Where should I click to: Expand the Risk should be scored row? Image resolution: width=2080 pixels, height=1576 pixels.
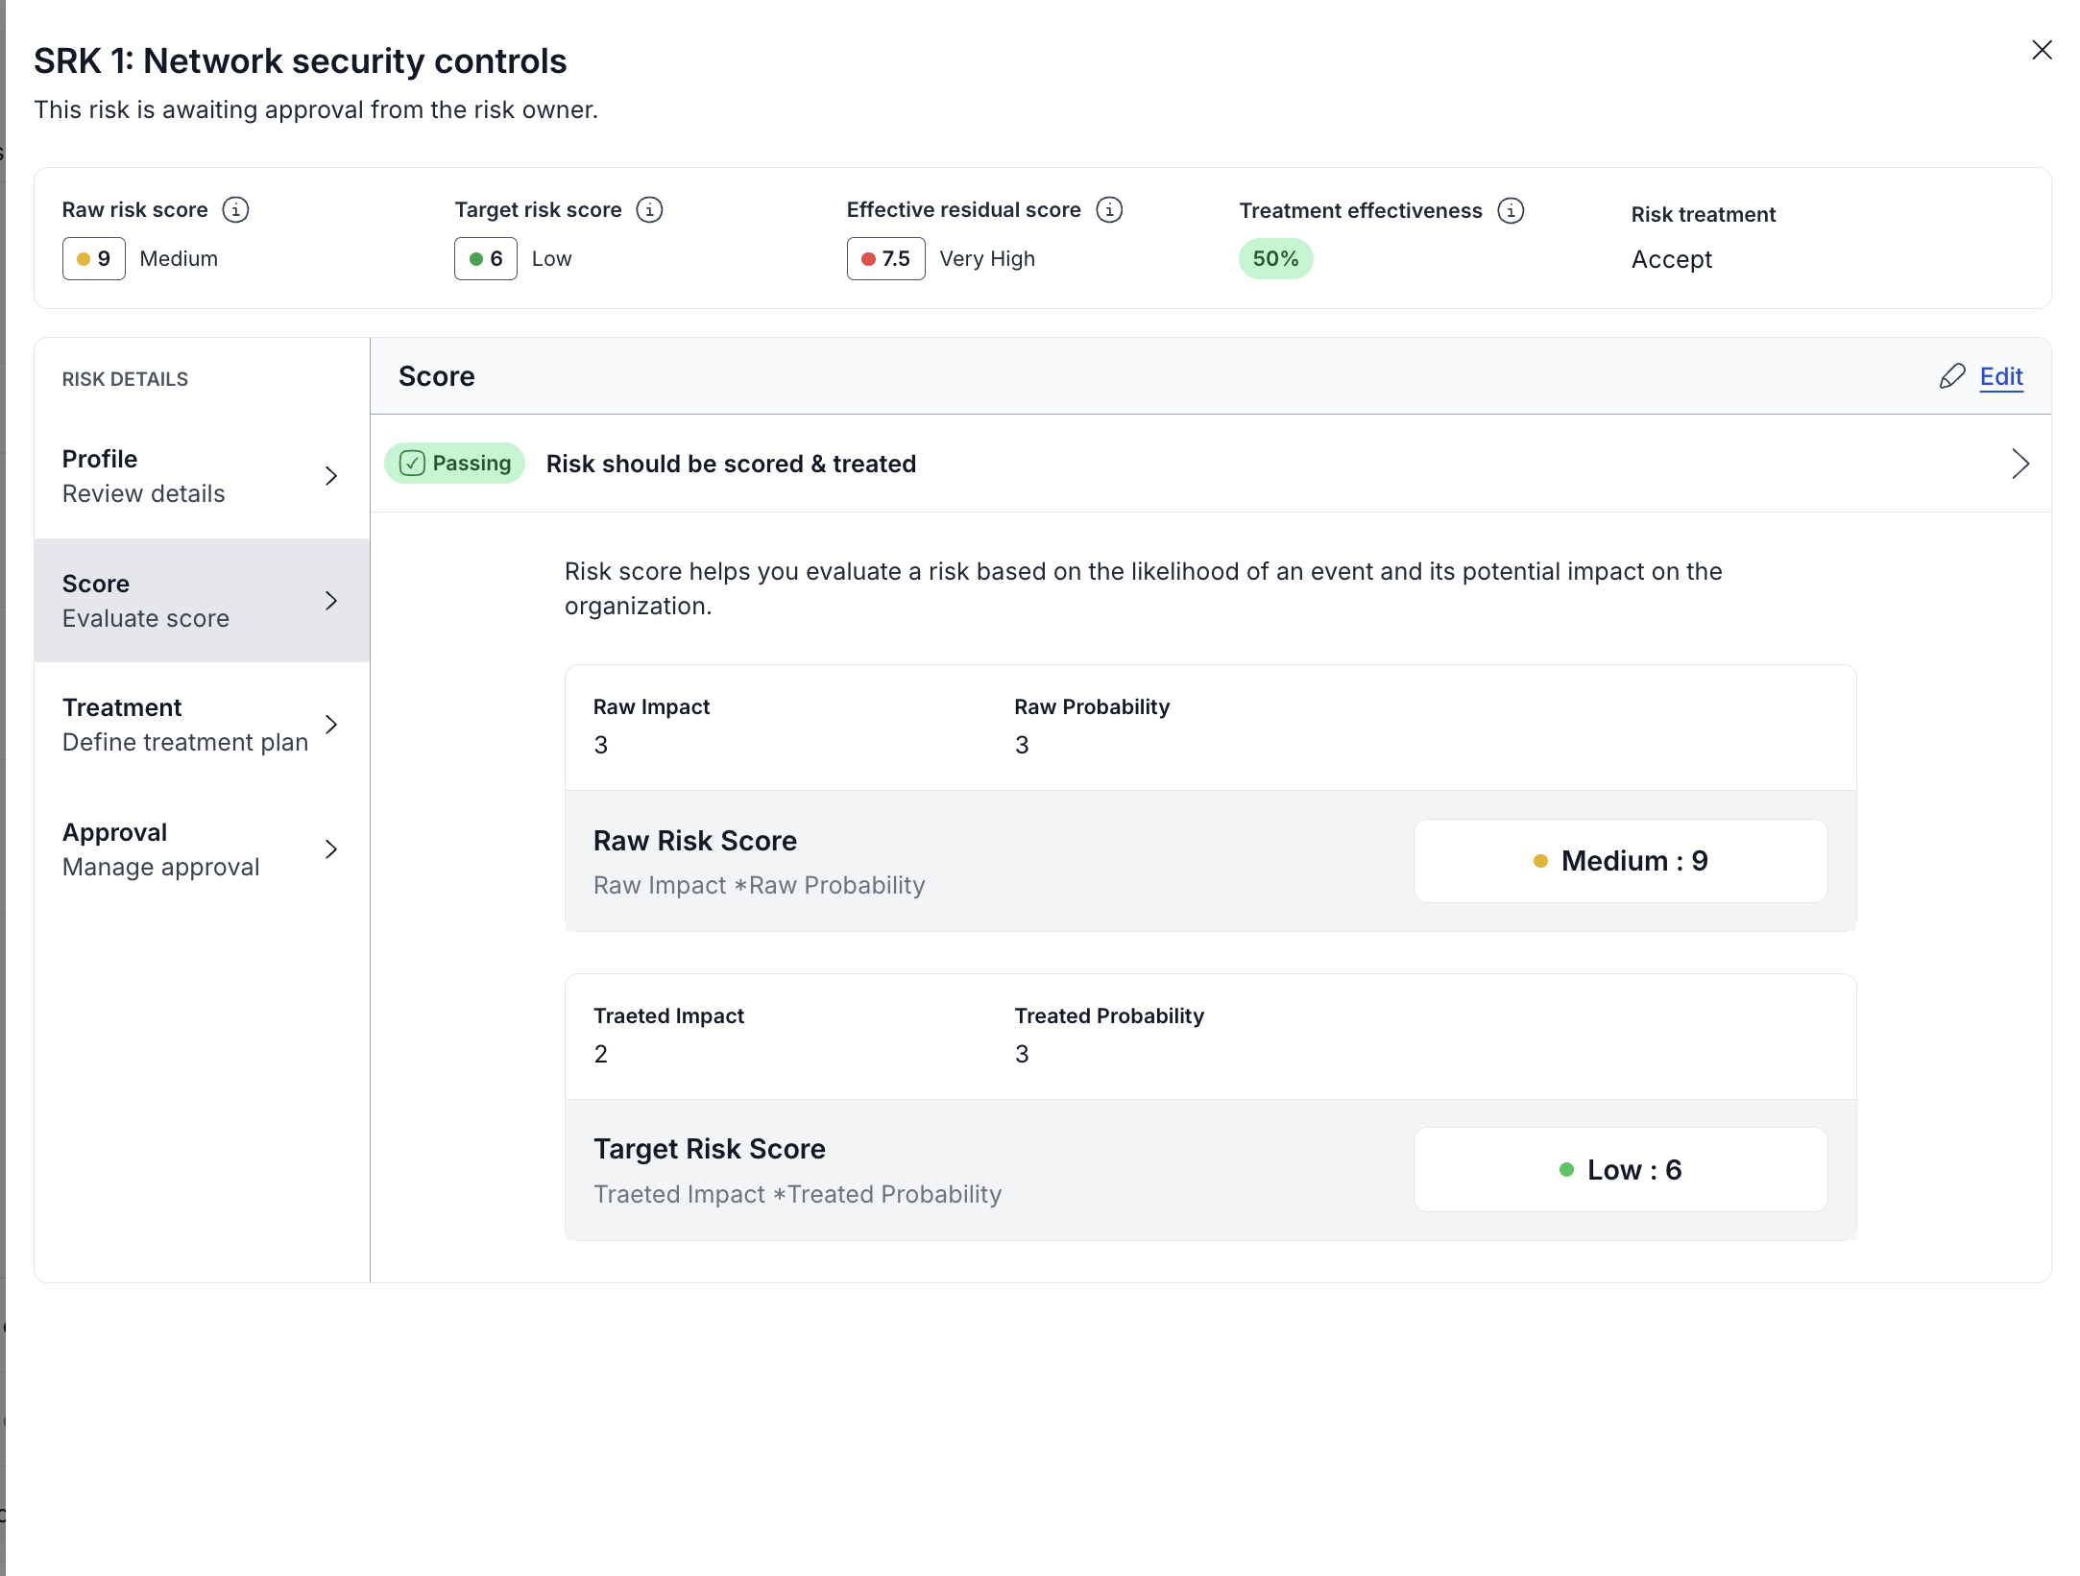pos(2020,465)
